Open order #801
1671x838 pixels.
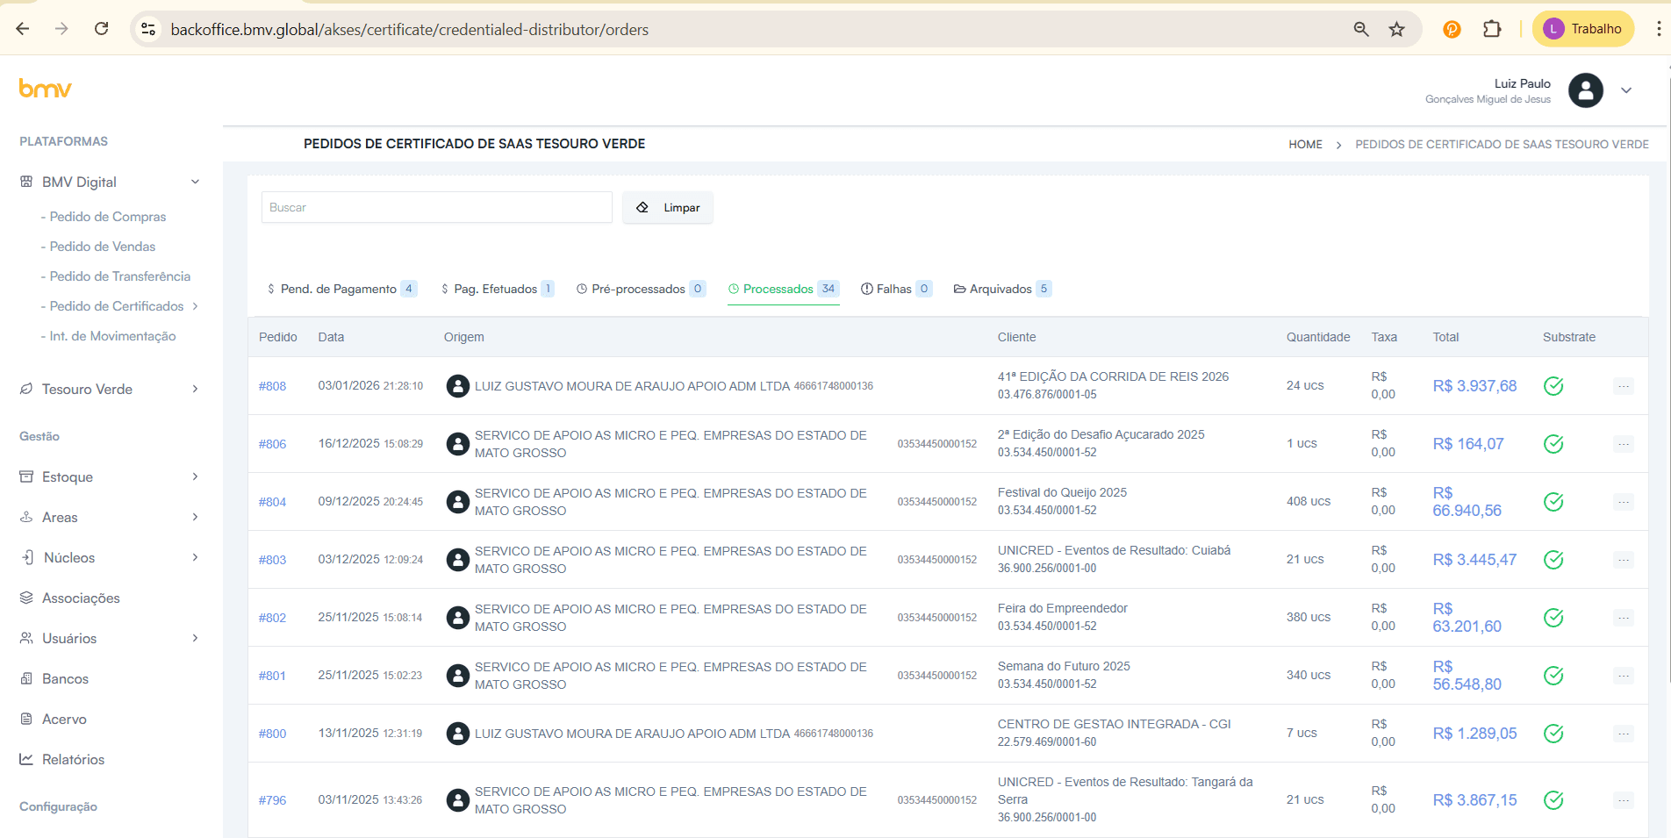click(x=272, y=676)
